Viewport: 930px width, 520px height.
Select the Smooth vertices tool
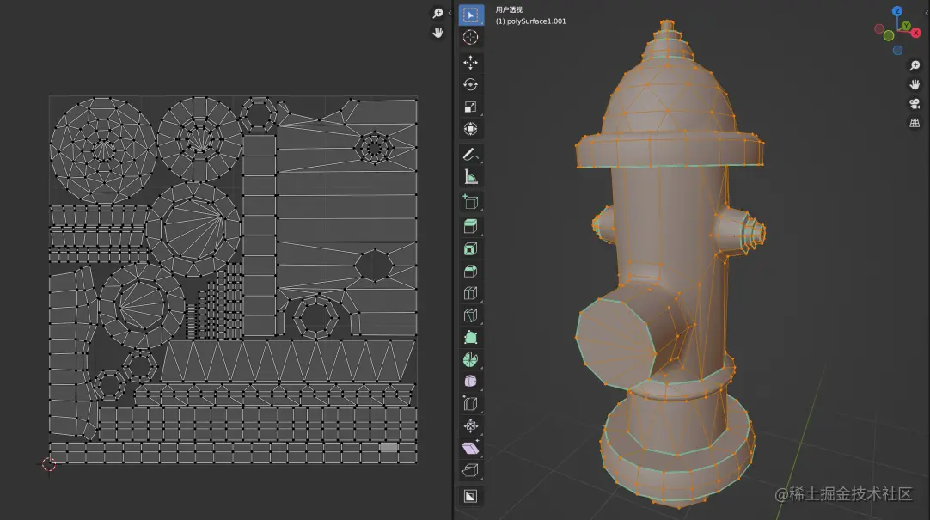click(x=471, y=382)
